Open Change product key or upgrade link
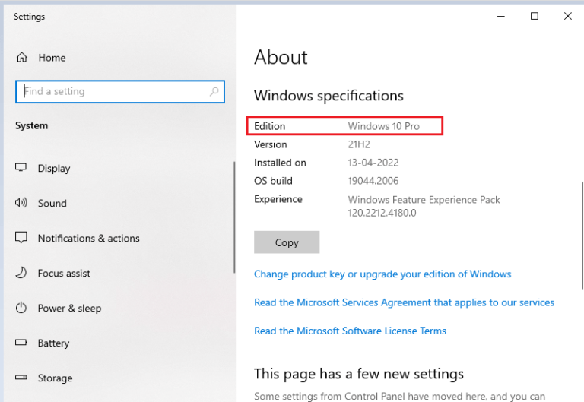The height and width of the screenshot is (402, 584). point(382,274)
